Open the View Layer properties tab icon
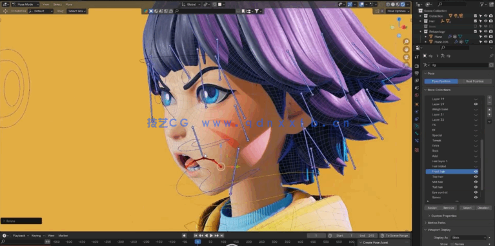 [x=417, y=81]
